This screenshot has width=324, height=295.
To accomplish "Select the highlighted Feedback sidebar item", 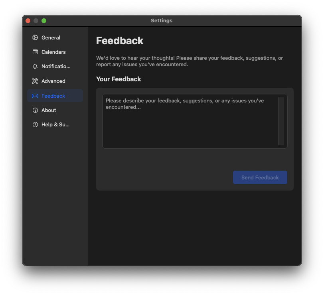I will [x=52, y=96].
